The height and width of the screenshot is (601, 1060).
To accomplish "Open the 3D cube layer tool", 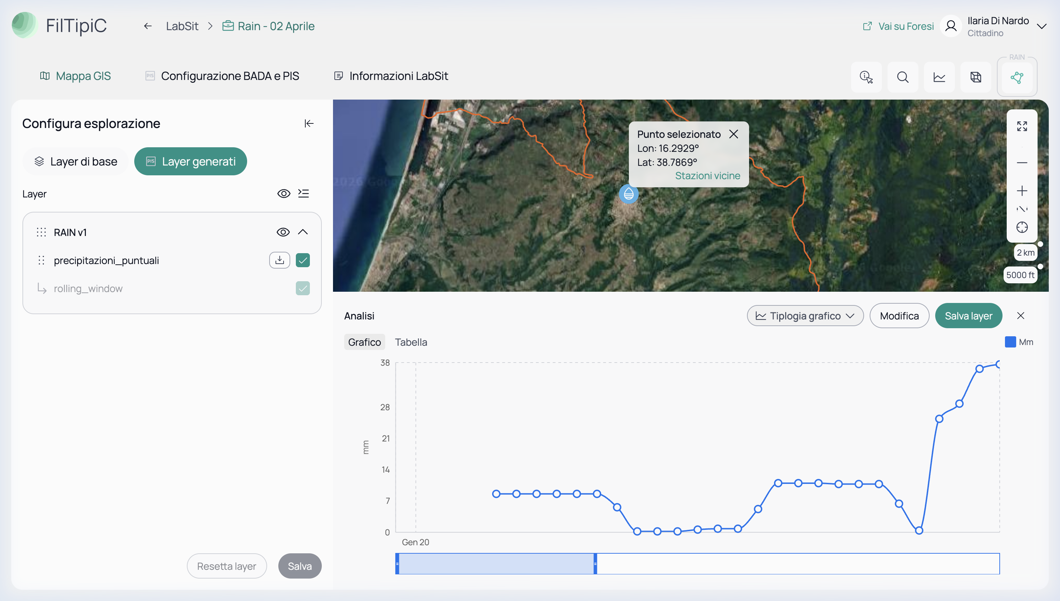I will pos(976,77).
